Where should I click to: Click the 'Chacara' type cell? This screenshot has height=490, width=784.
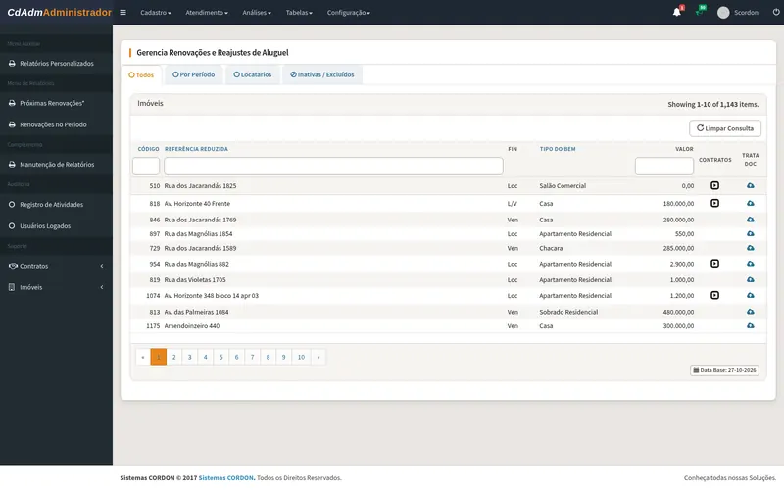click(x=551, y=248)
